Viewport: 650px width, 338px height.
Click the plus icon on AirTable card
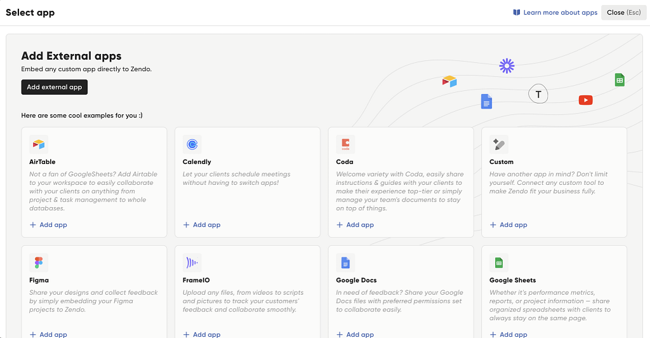[33, 225]
